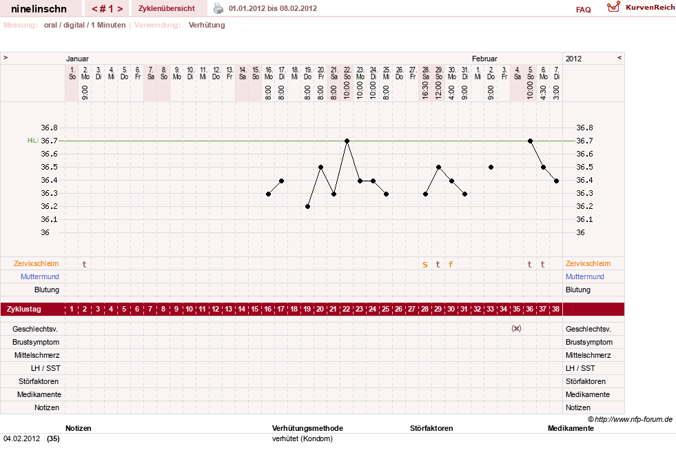Click the Verhütungsmethode column heading
This screenshot has height=455, width=676.
pyautogui.click(x=307, y=428)
